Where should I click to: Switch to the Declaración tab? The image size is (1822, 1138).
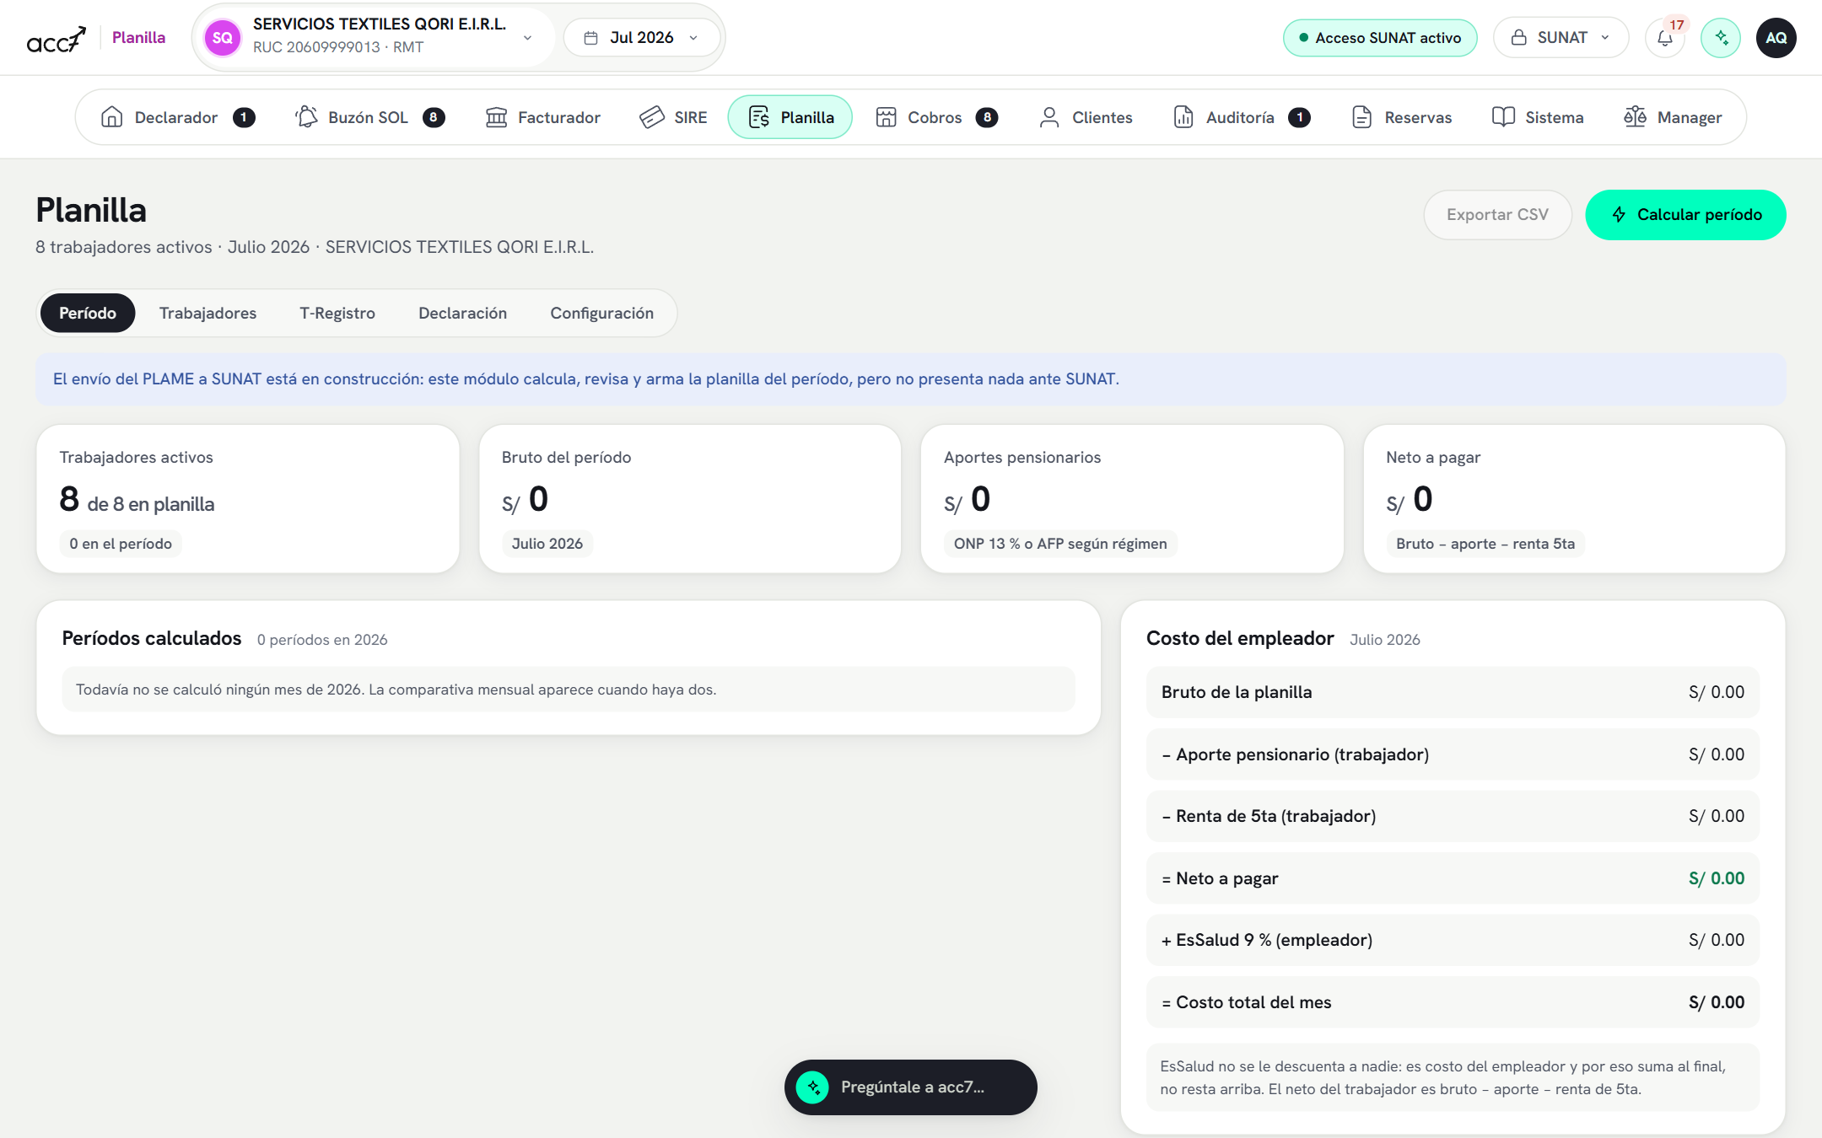pos(462,314)
